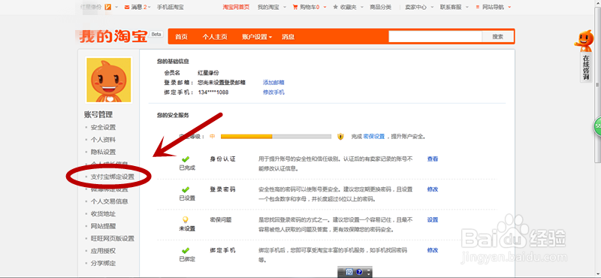This screenshot has height=278, width=601.
Task: Click the 搜索 button
Action: pyautogui.click(x=497, y=36)
